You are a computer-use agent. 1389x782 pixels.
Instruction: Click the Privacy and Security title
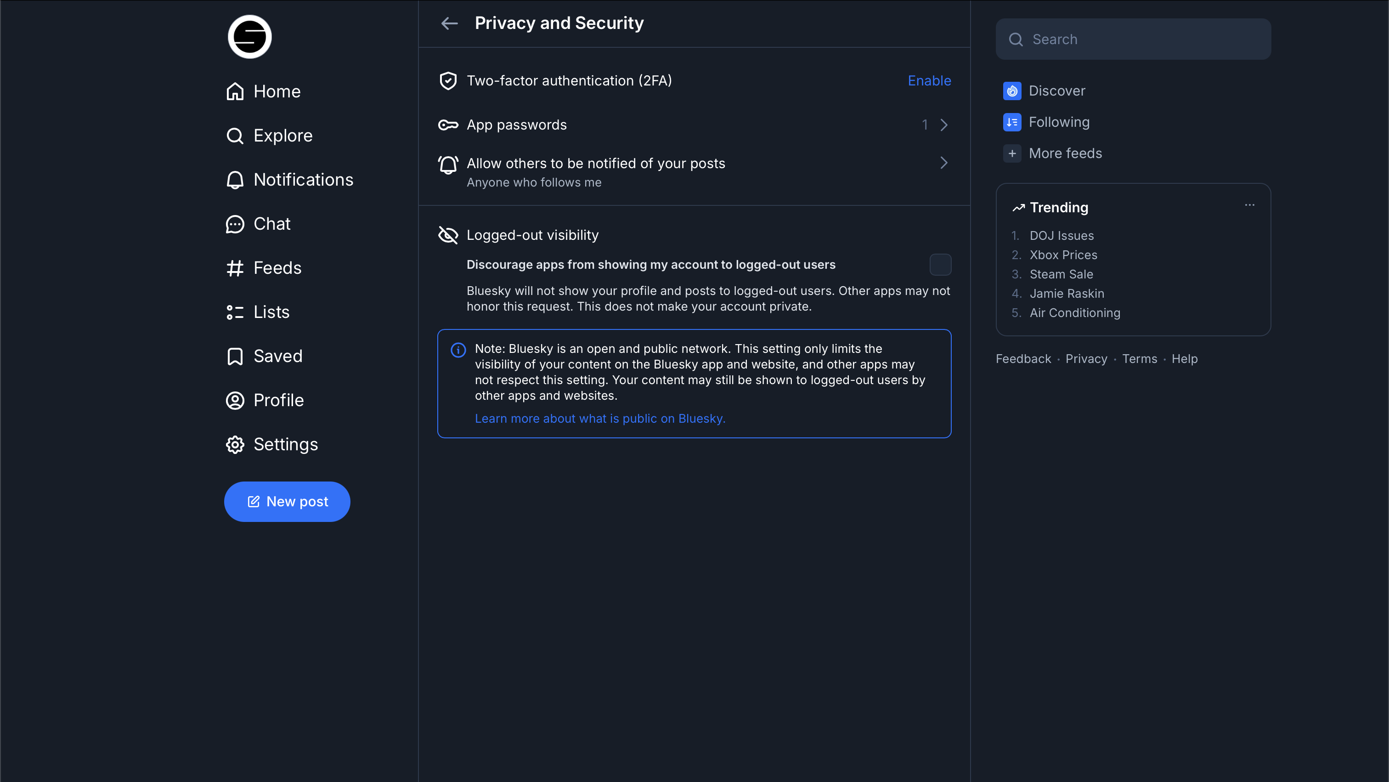(559, 23)
